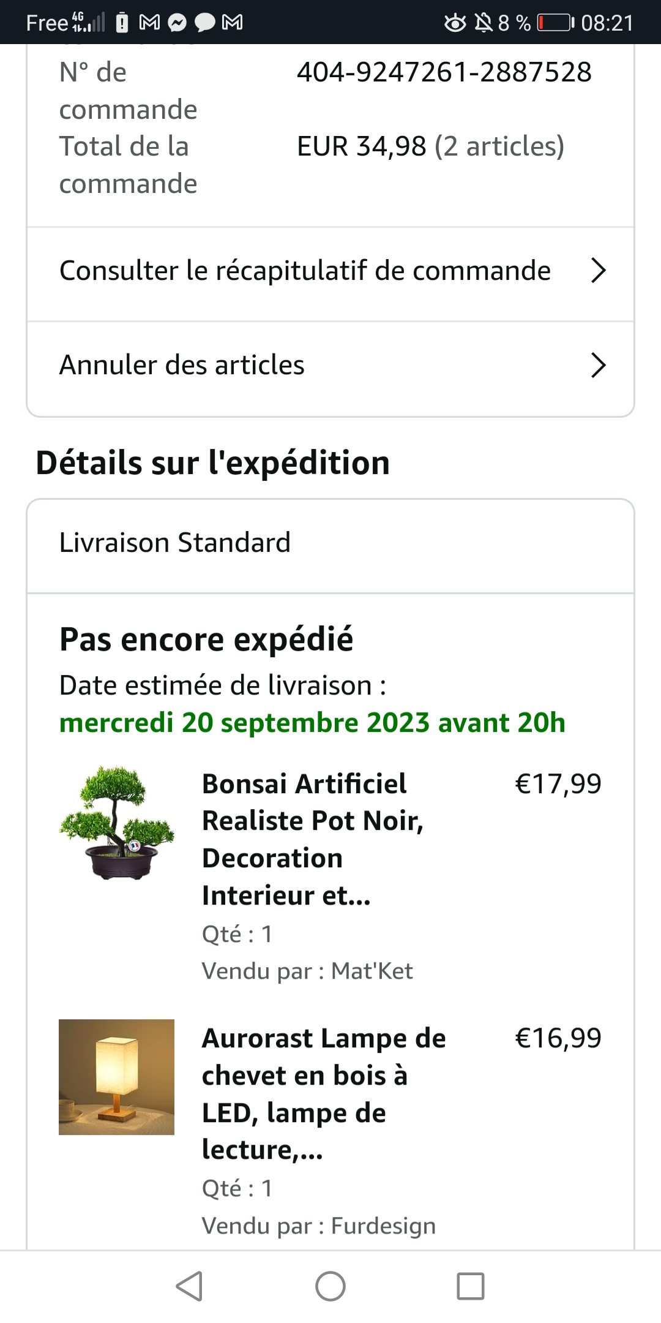
Task: Open Consulter le récapitulatif de commande
Action: (305, 270)
